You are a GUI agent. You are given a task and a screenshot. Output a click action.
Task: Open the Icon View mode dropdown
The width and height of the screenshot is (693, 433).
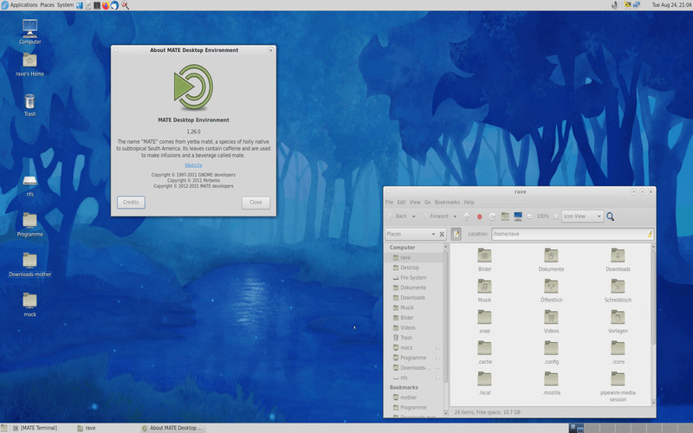pos(582,216)
